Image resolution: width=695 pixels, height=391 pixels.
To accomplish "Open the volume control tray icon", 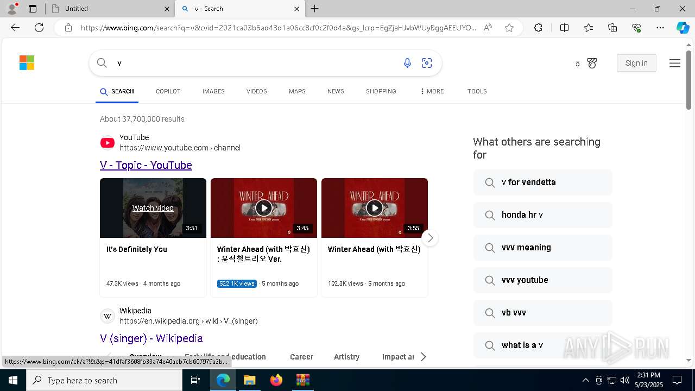I will [625, 380].
